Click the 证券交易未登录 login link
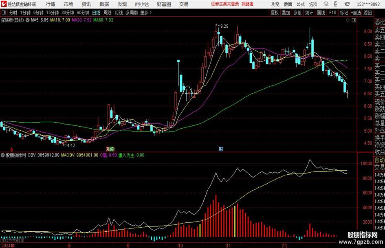385x248 pixels. pyautogui.click(x=225, y=4)
